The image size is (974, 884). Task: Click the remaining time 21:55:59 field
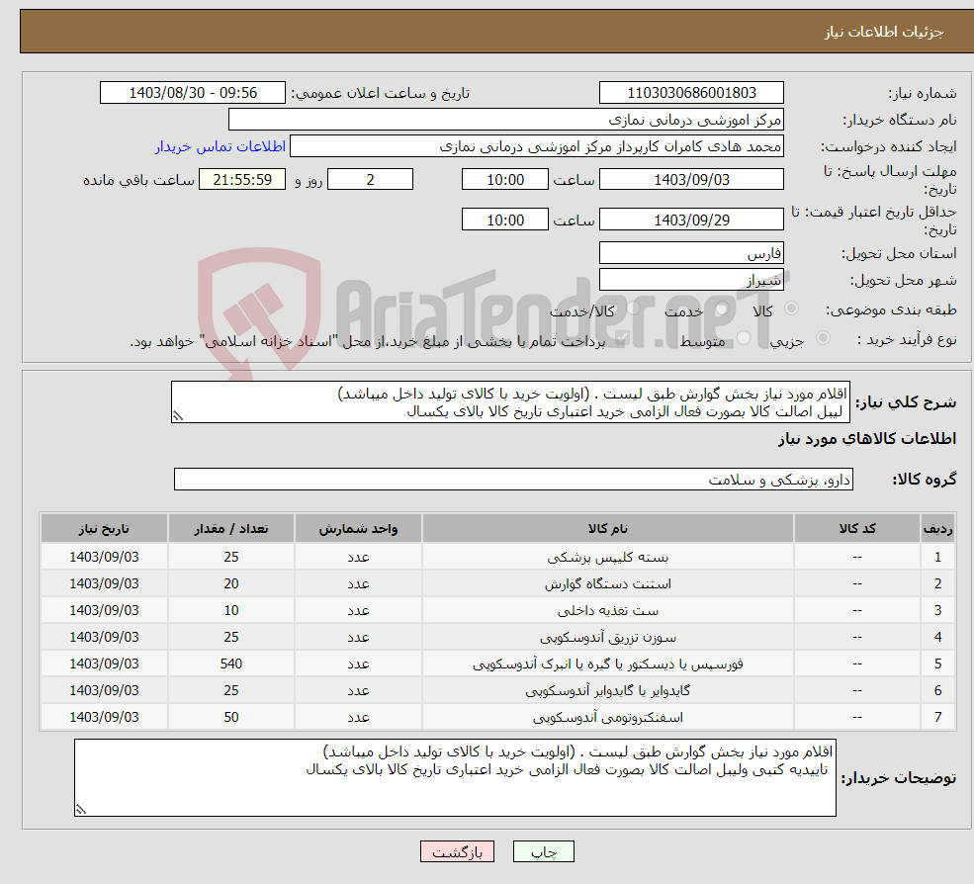click(242, 180)
